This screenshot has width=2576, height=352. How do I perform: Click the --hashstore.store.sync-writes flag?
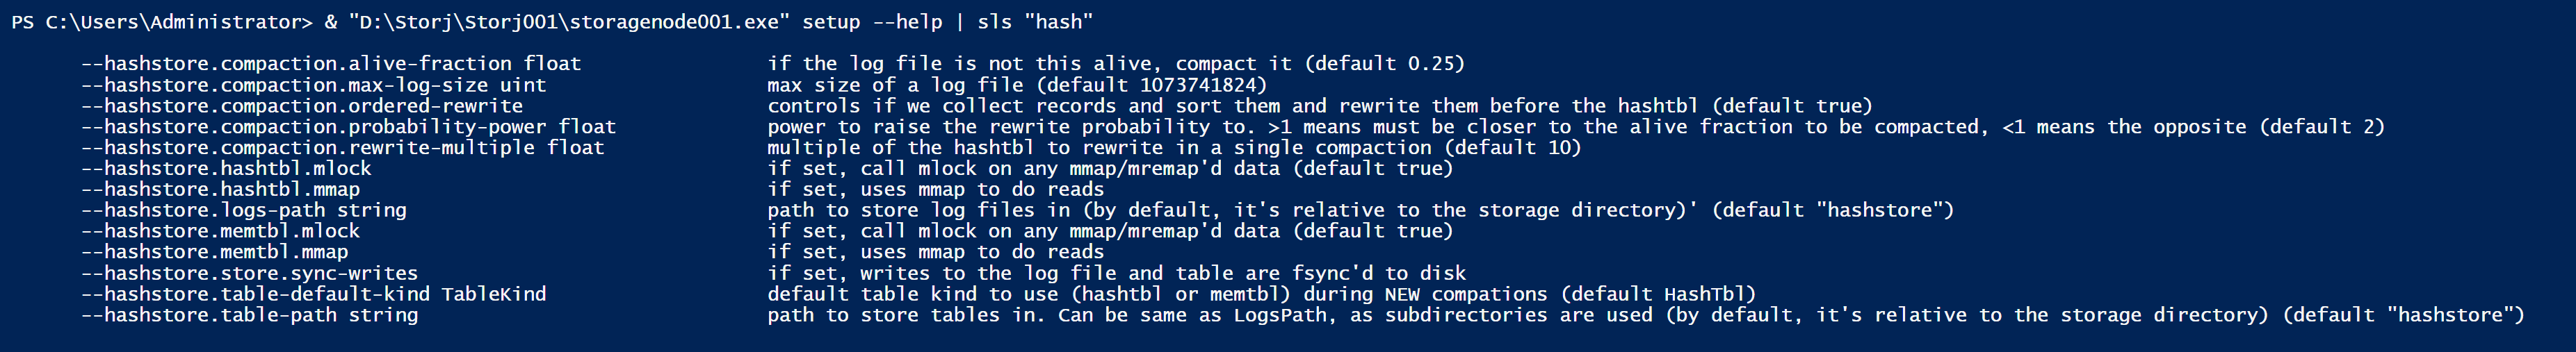[250, 274]
